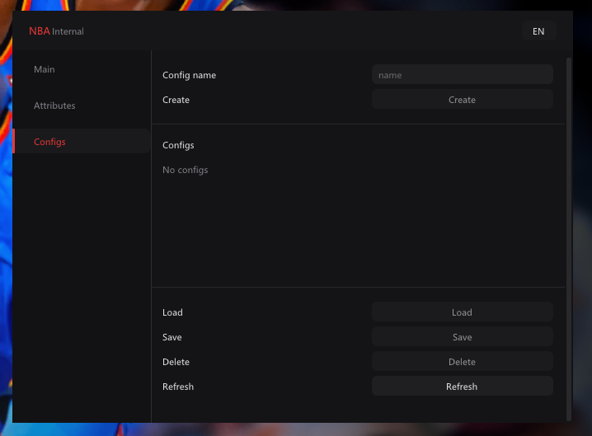Click the NBA Internal title logo

coord(56,31)
